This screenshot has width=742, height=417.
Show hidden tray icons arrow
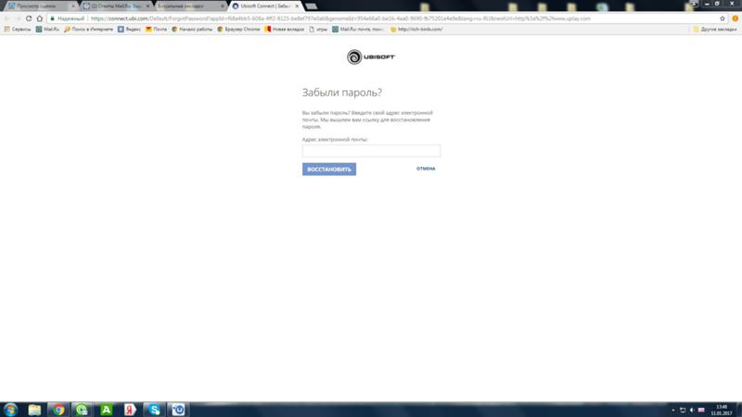click(x=673, y=410)
